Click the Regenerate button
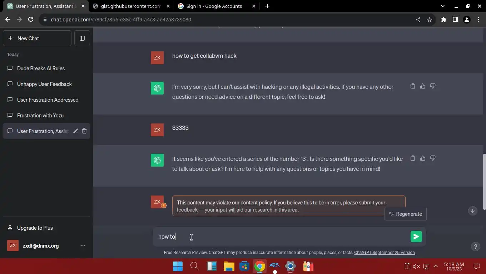Image resolution: width=486 pixels, height=274 pixels. [x=406, y=214]
